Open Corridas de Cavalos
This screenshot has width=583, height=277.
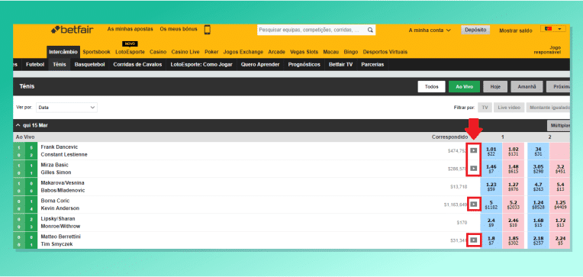click(137, 64)
